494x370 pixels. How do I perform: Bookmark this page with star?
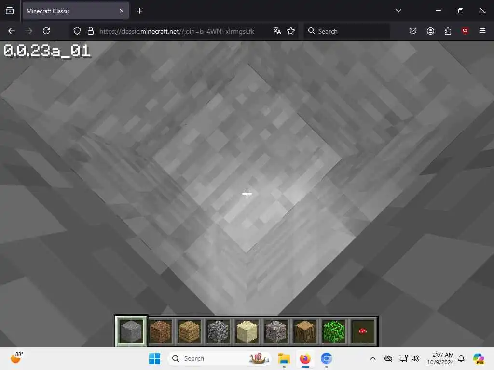click(x=291, y=31)
